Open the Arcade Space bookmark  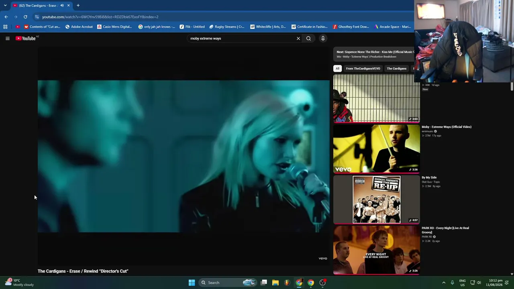392,27
